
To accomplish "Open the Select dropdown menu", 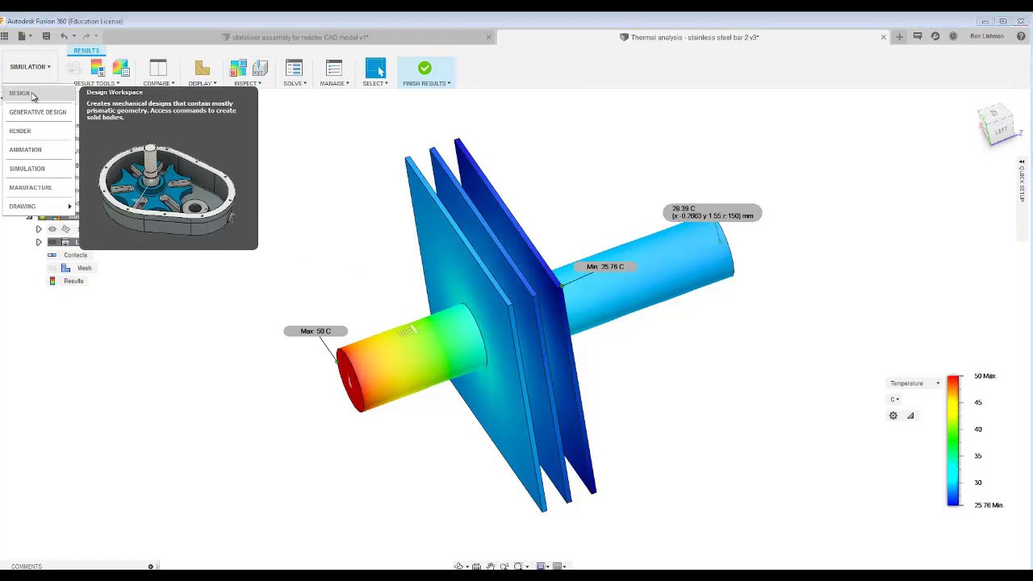I will tap(375, 83).
